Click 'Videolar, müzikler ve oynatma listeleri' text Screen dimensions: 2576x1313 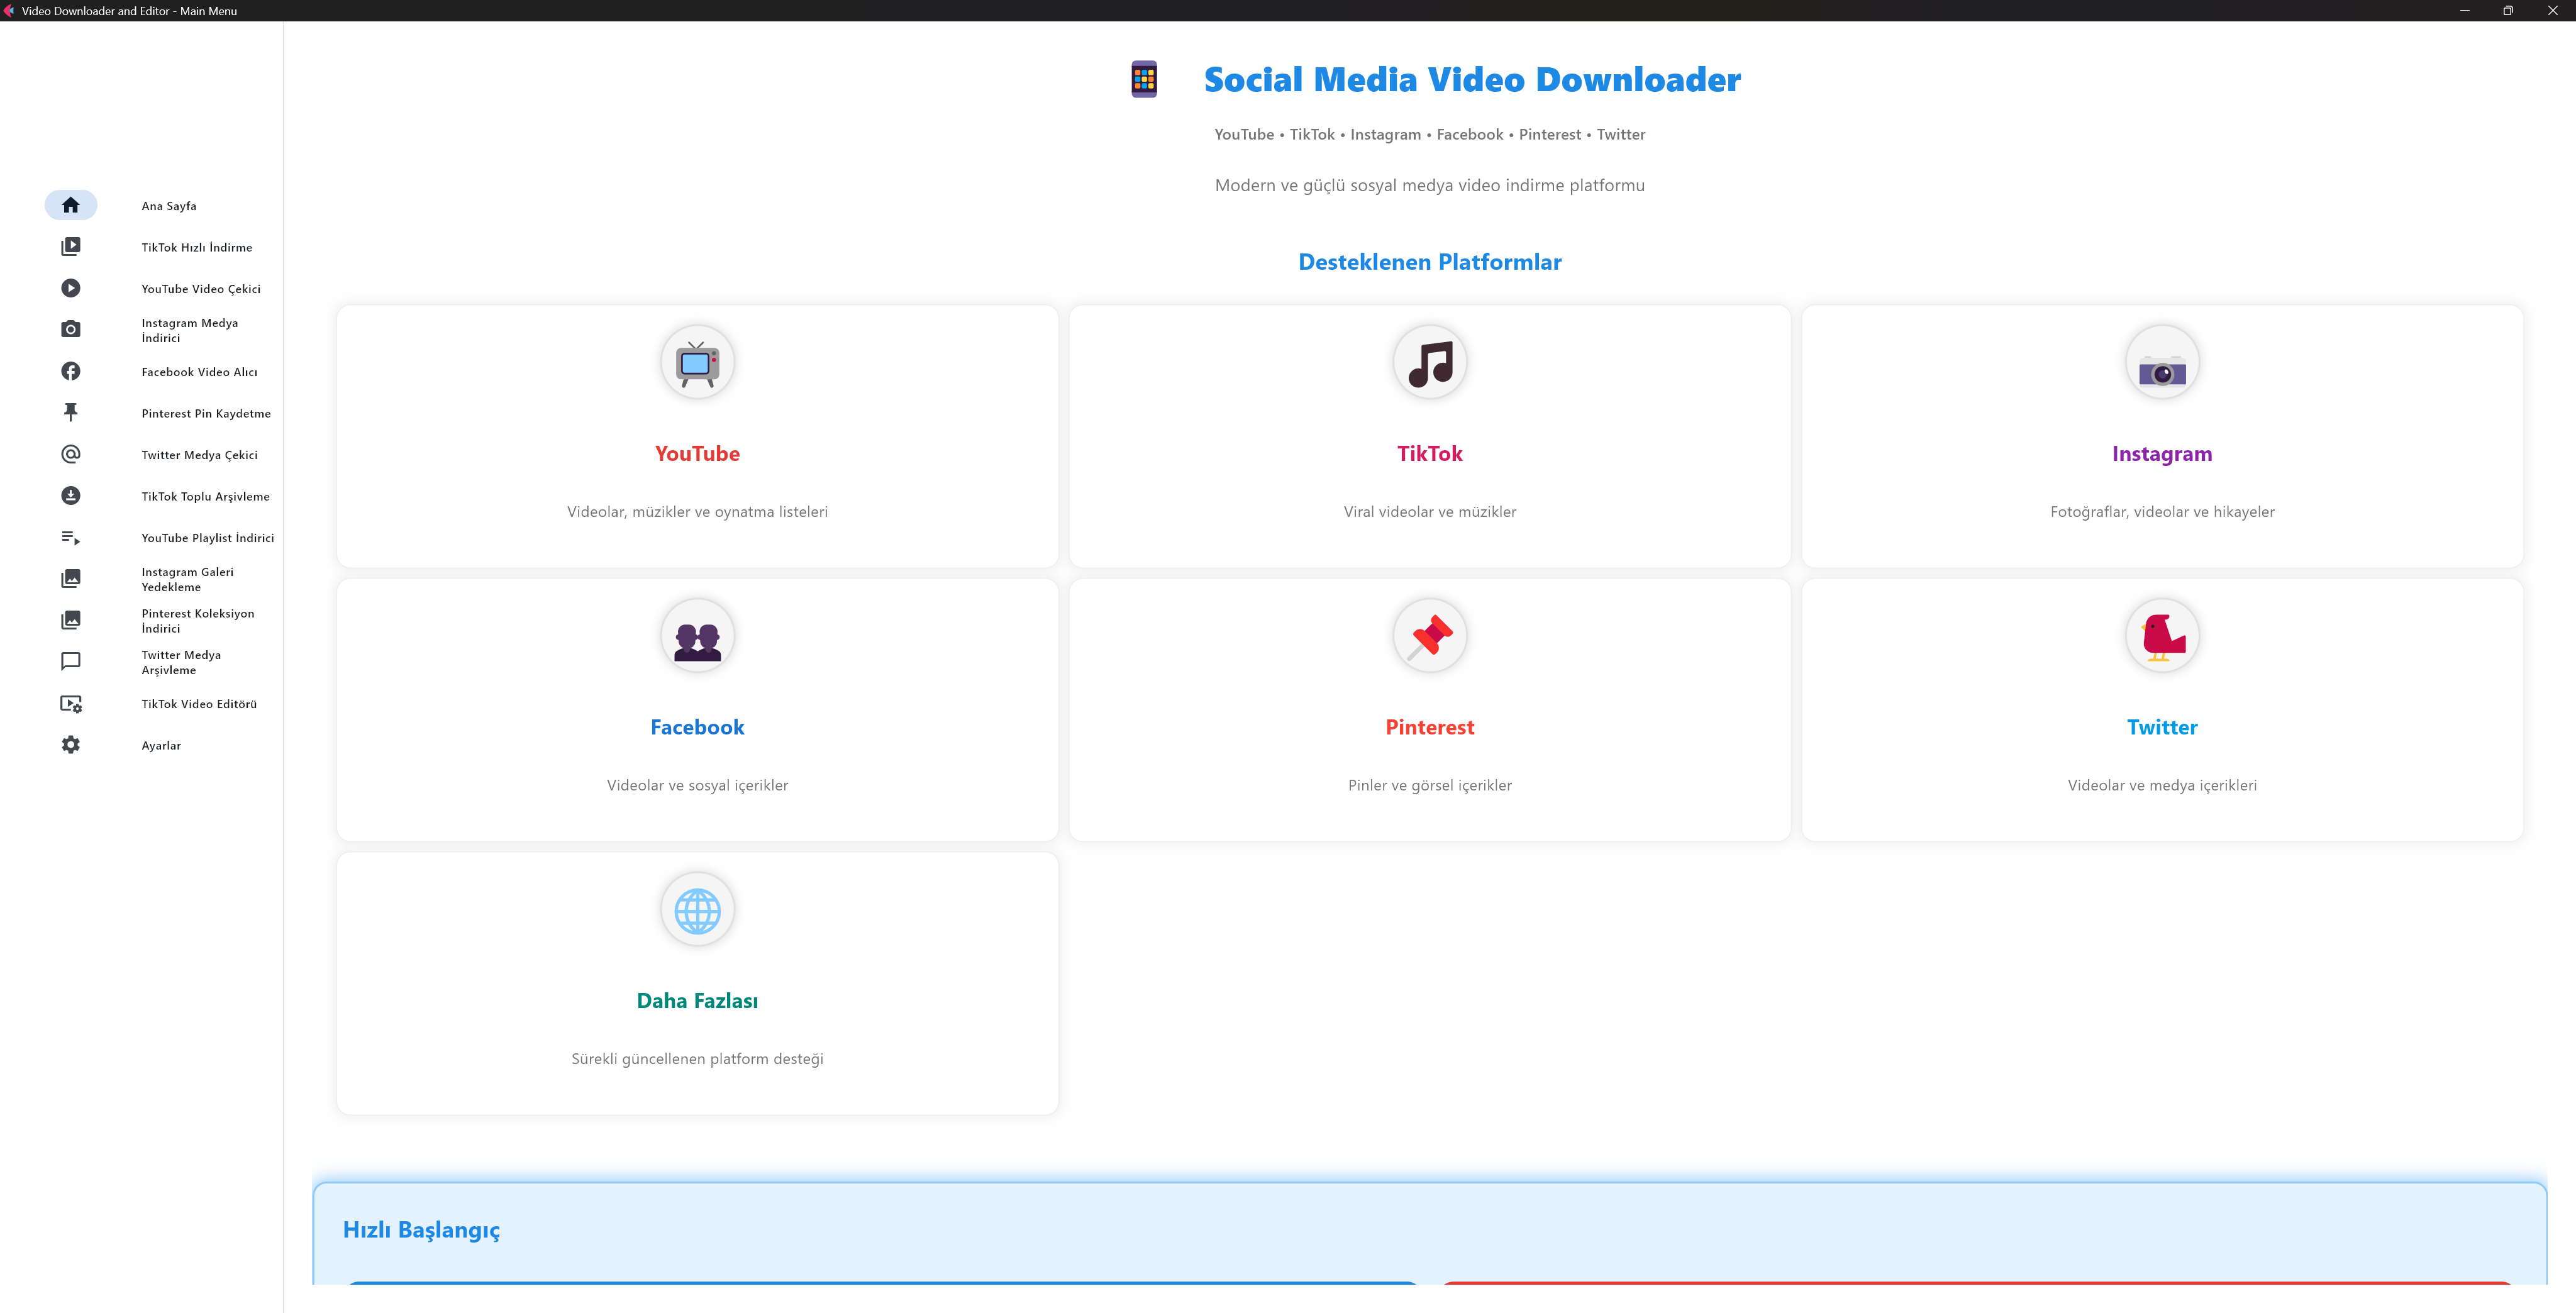697,512
